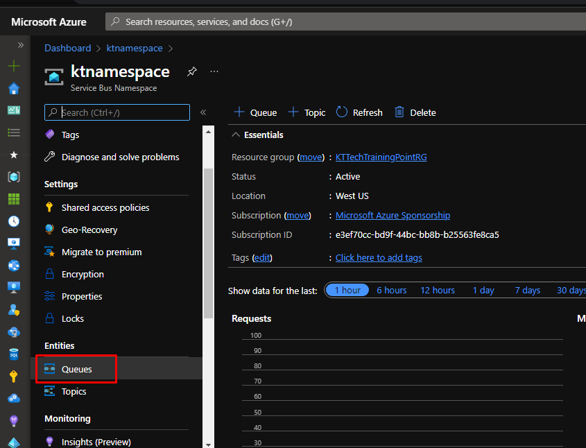
Task: Click the Refresh button
Action: (x=359, y=112)
